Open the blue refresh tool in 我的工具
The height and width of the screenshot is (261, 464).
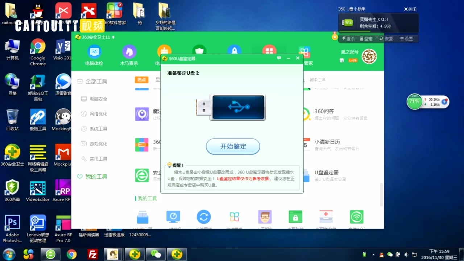tap(204, 217)
